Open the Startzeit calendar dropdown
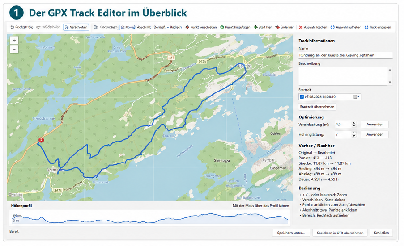 tap(357, 97)
